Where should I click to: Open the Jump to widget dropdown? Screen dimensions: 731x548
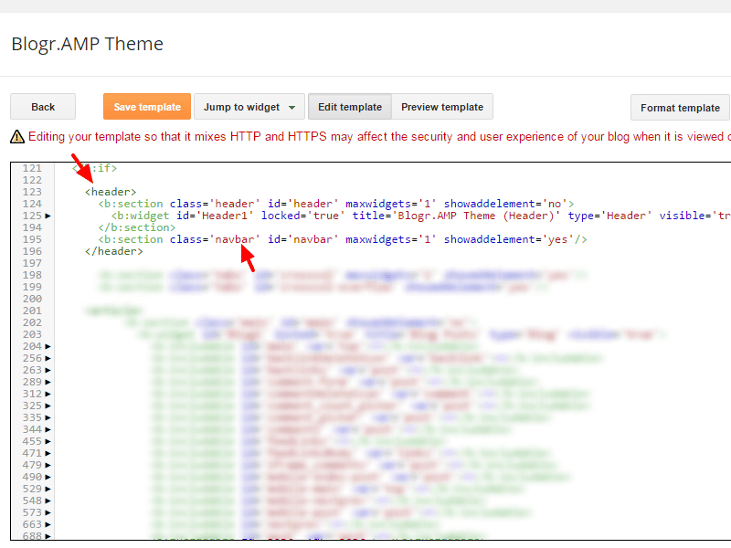pos(249,107)
